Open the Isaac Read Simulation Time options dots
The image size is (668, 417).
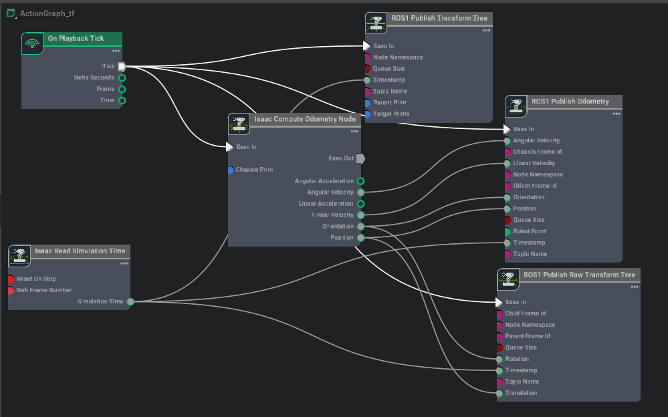pos(124,264)
